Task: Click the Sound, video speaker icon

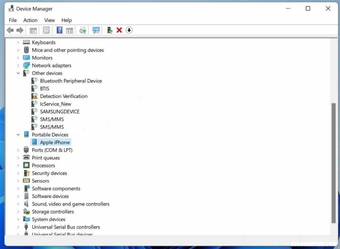Action: [26, 204]
